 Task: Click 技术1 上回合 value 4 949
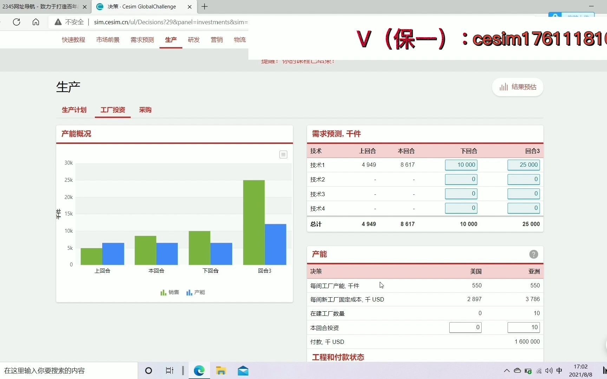pos(369,165)
